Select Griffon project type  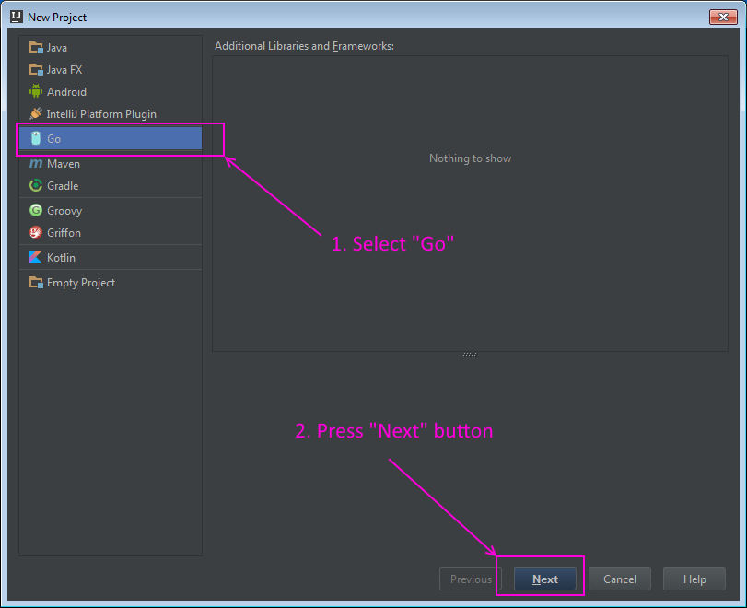(x=110, y=232)
